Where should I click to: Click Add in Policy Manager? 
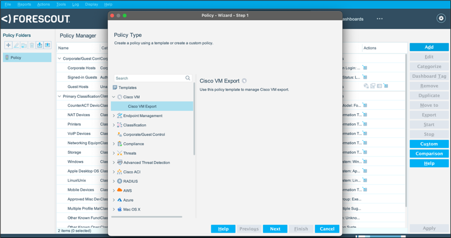tap(429, 47)
